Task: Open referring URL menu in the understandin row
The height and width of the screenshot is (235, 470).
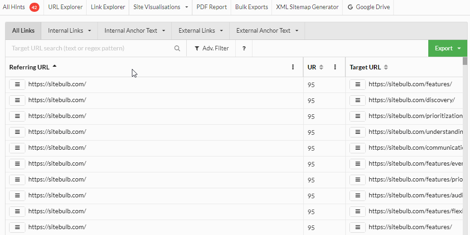Action: [x=17, y=132]
